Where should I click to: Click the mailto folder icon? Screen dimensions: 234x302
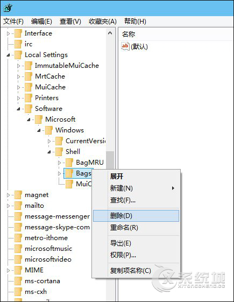point(18,206)
